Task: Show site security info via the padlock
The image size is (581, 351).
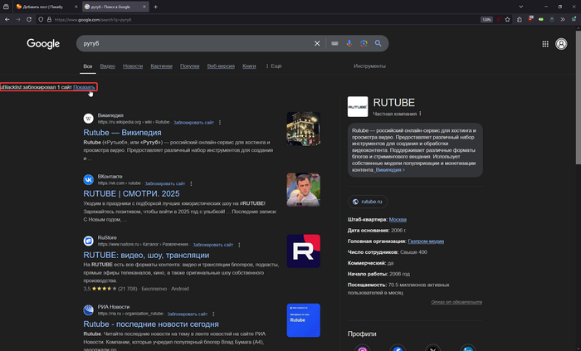Action: tap(49, 20)
